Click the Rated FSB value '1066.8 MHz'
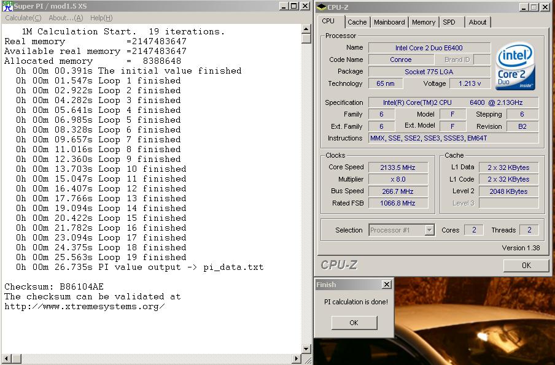 point(398,203)
